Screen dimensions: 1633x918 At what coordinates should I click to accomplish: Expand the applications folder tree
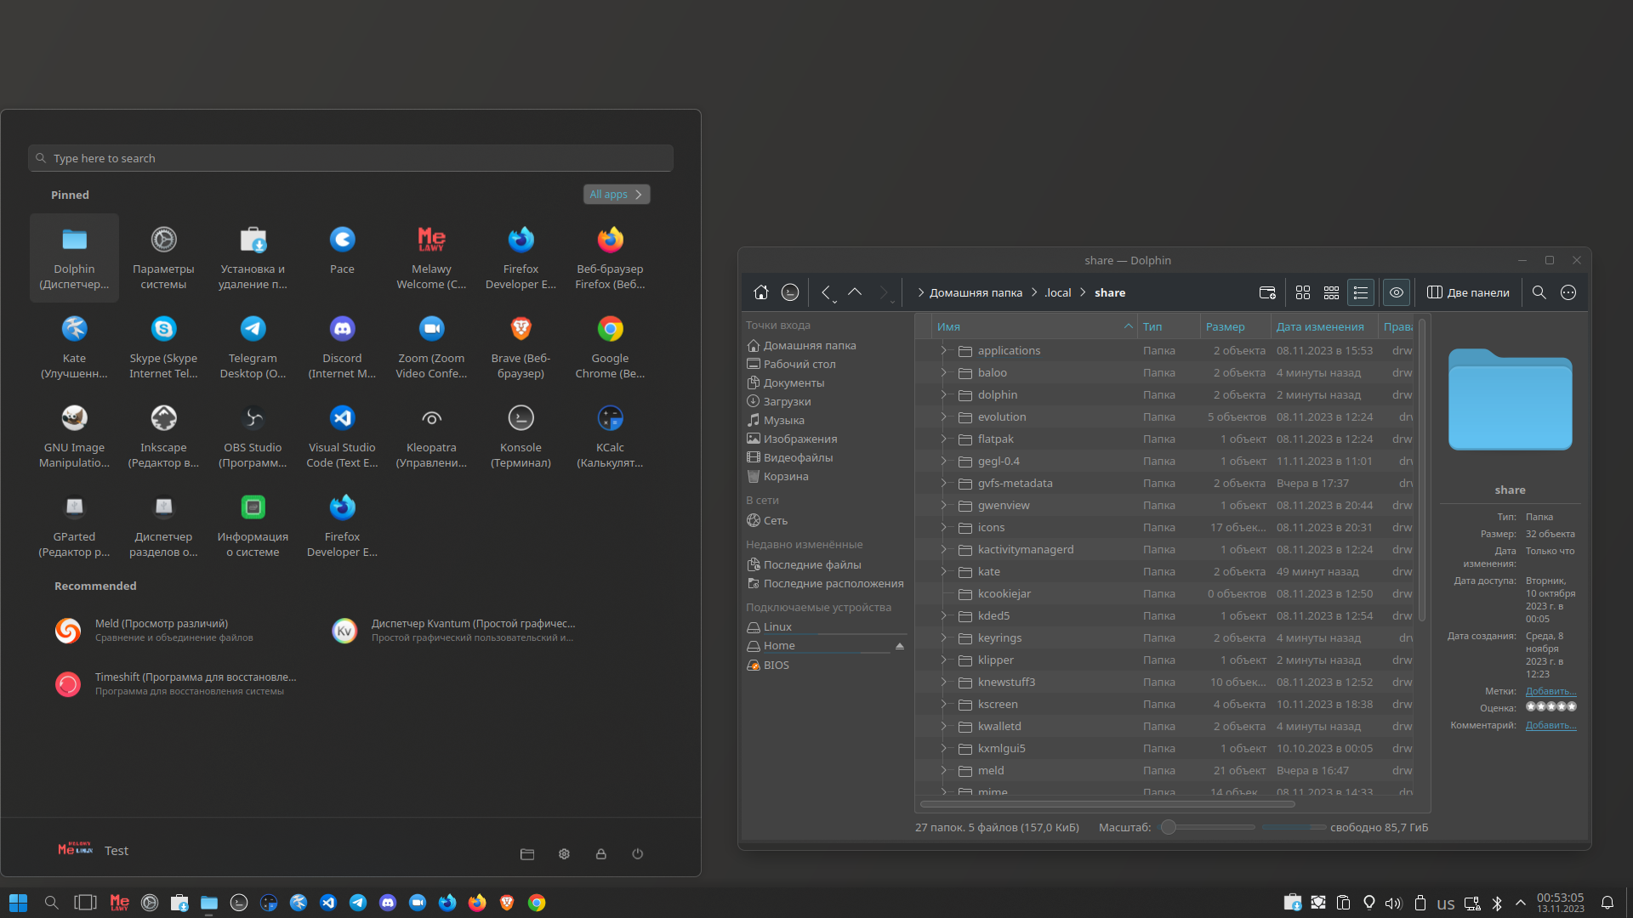(943, 350)
